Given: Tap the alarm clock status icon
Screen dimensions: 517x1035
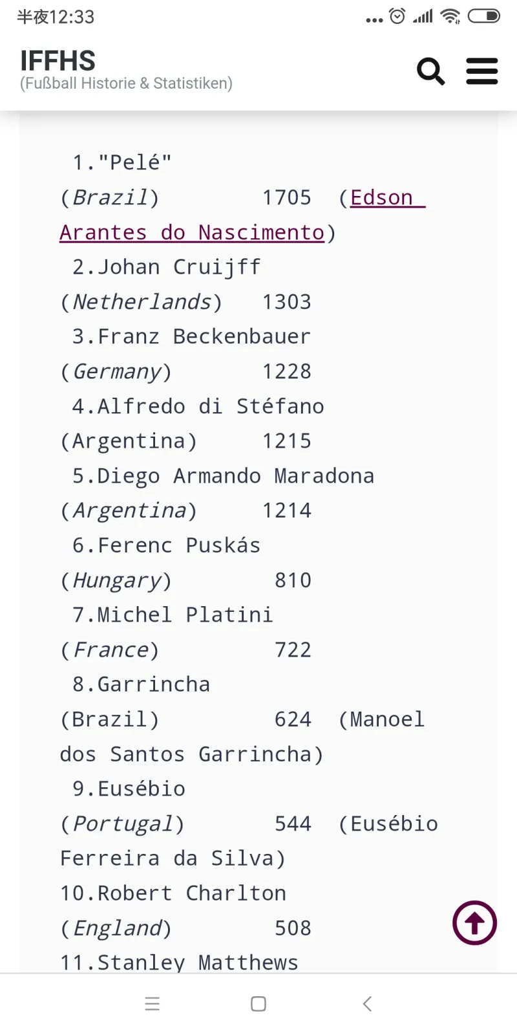Looking at the screenshot, I should click(397, 16).
